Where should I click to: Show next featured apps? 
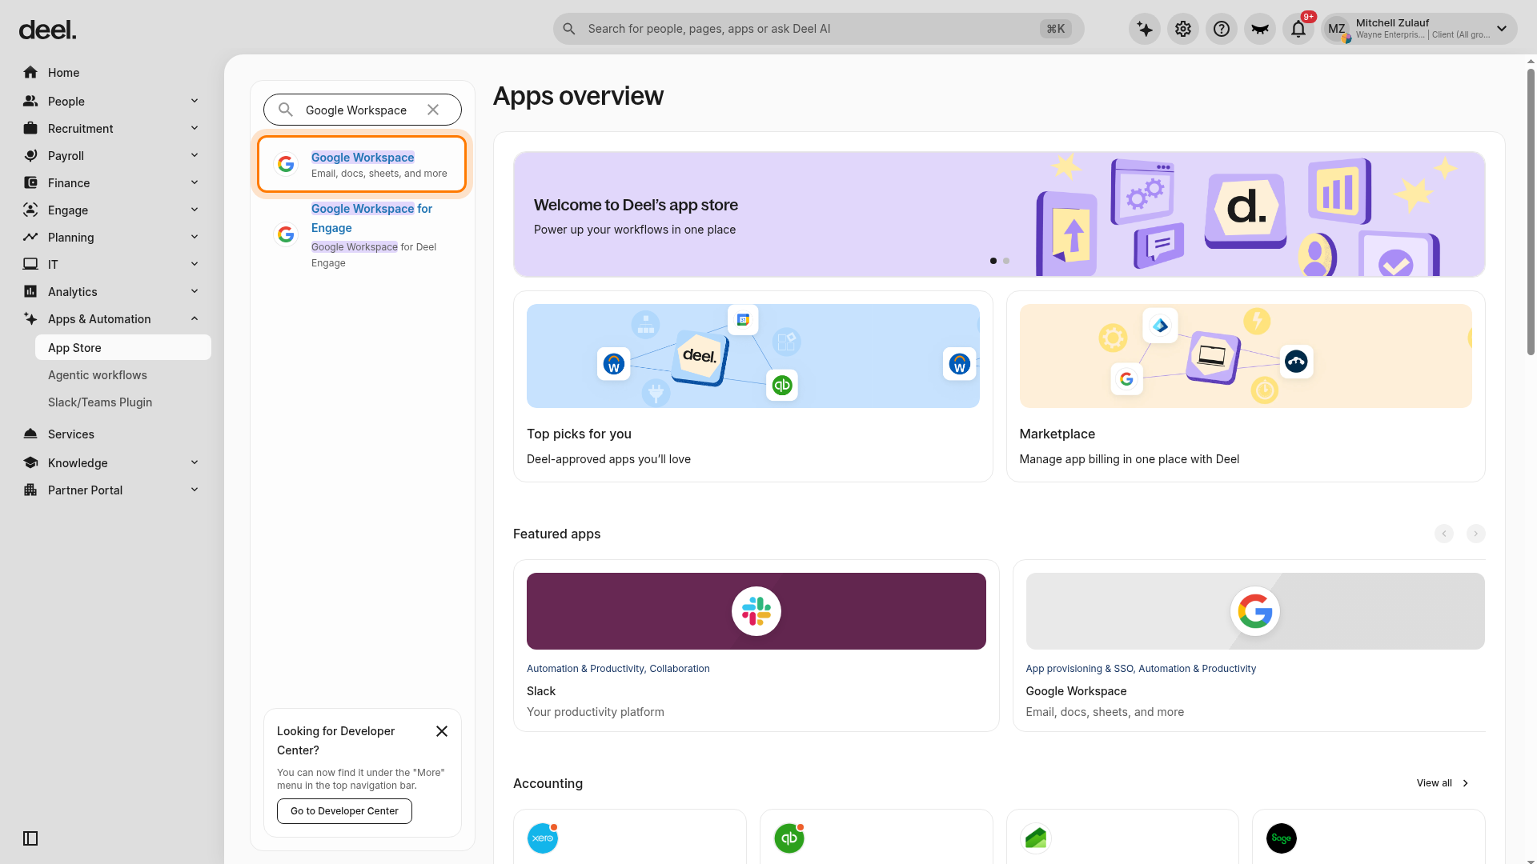[x=1476, y=534]
